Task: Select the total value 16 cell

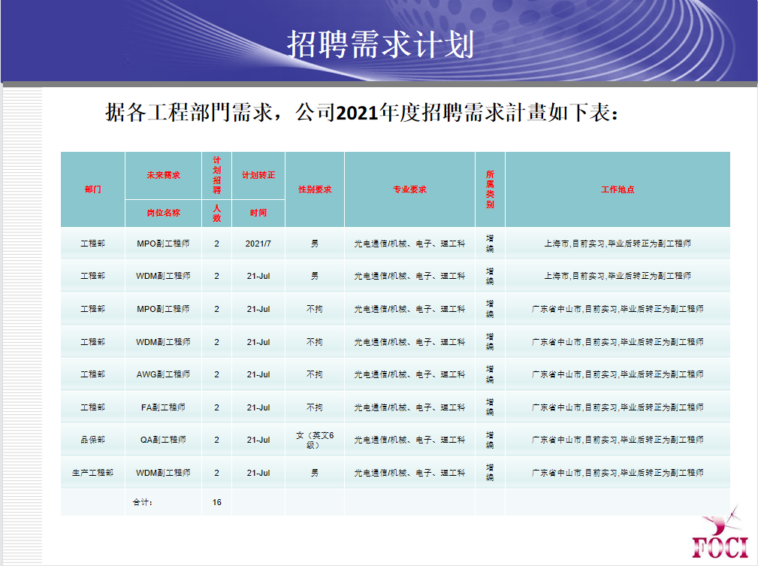Action: (x=217, y=502)
